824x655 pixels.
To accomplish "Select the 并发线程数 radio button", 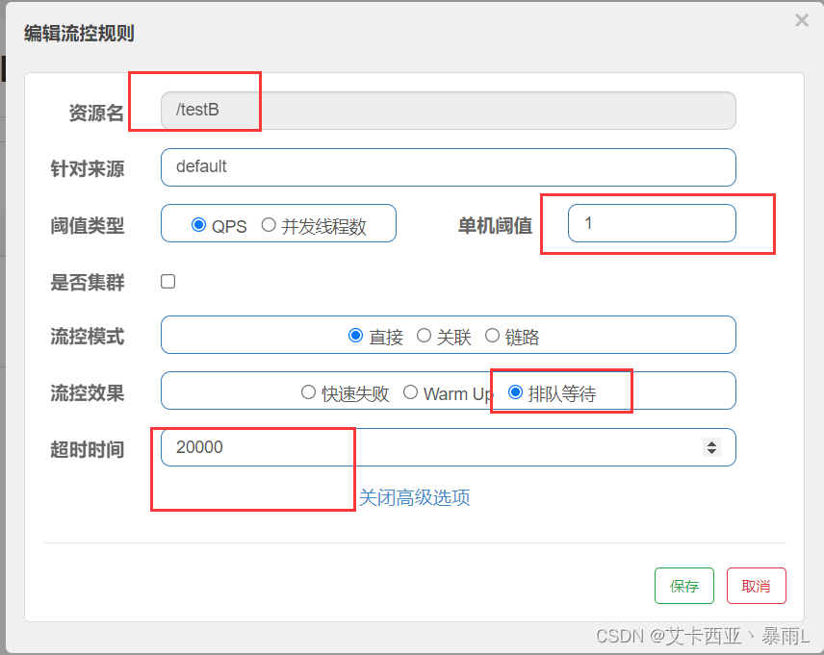I will (269, 225).
